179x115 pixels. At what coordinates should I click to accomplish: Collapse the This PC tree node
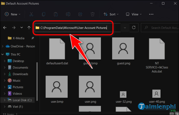[x=3, y=55]
